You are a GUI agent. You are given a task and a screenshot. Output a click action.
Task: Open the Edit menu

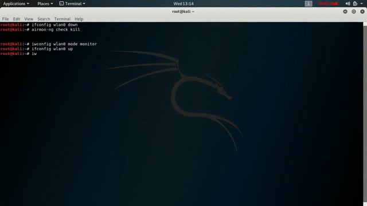[17, 19]
